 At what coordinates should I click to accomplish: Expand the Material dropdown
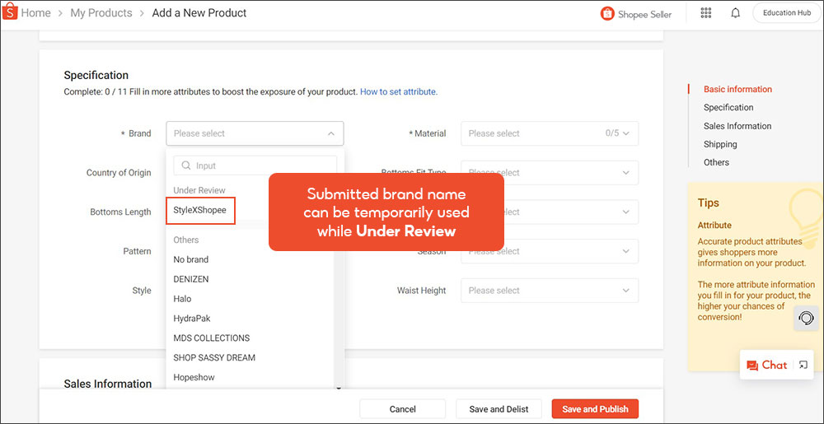(x=549, y=133)
